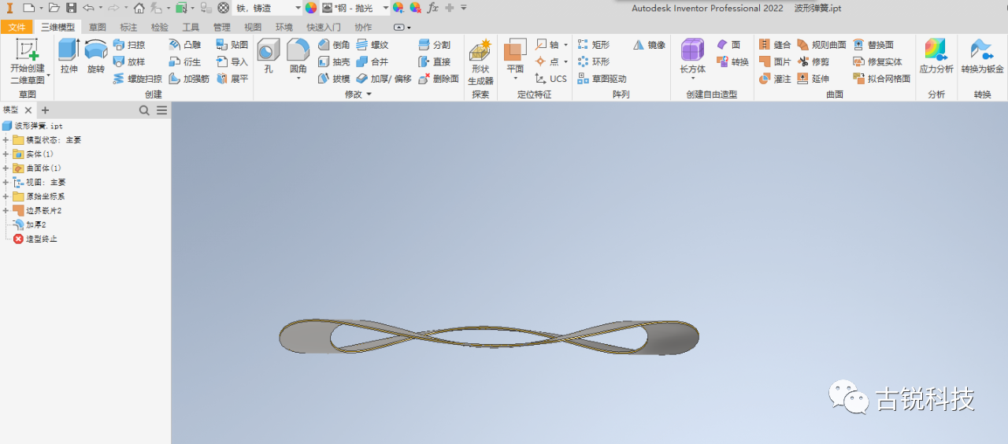
Task: Start 开始创建二维草图 sketch tool
Action: tap(27, 61)
